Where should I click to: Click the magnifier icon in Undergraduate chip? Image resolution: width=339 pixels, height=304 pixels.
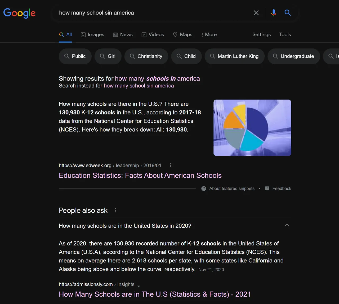tap(275, 56)
